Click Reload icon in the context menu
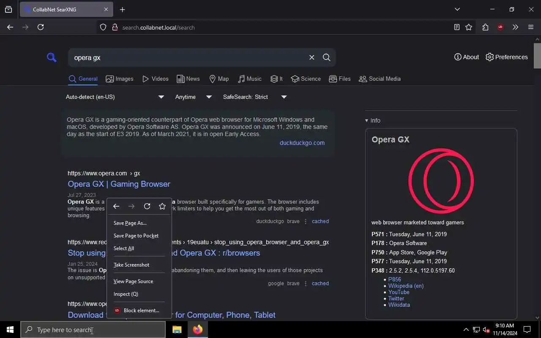 click(147, 206)
